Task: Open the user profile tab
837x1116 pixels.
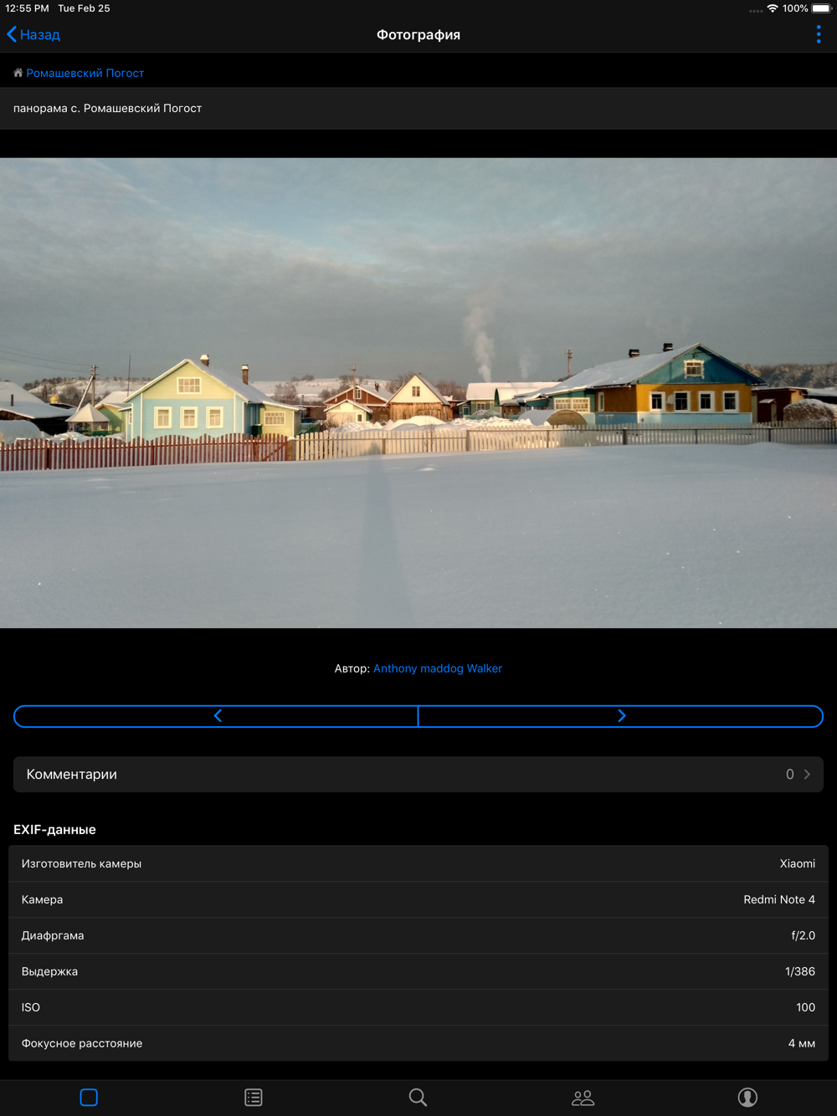Action: click(x=747, y=1098)
